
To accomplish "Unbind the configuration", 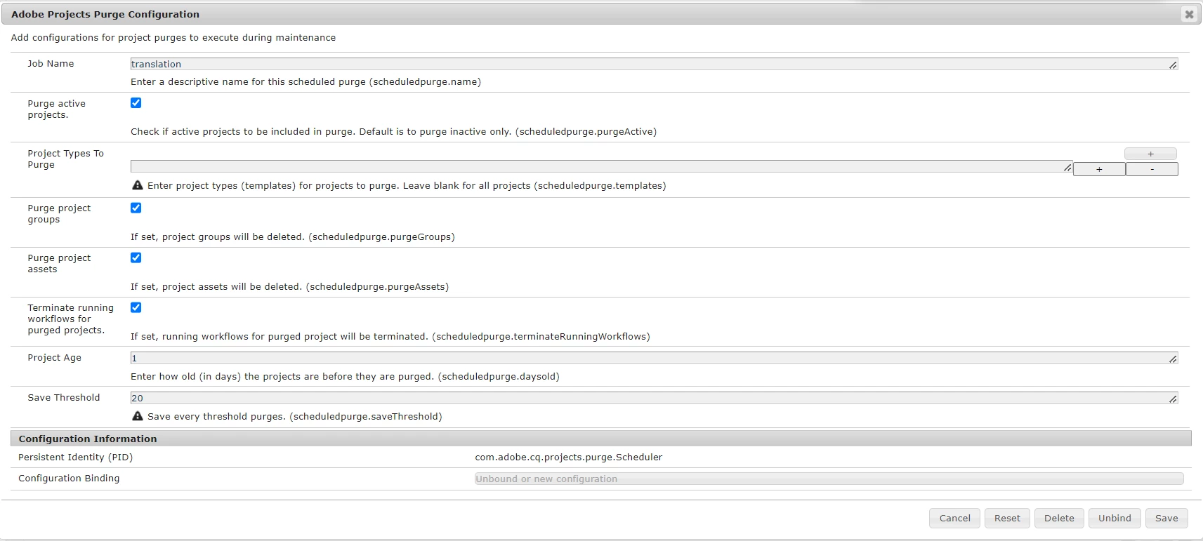I will 1115,518.
